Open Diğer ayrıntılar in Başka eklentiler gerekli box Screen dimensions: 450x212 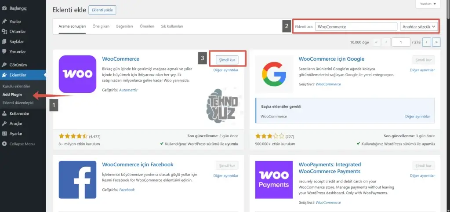coord(417,117)
